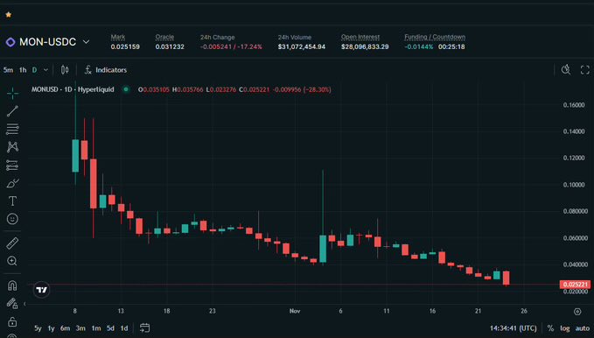Switch to 5m timeframe
Viewport: 594px width, 338px height.
pyautogui.click(x=8, y=70)
